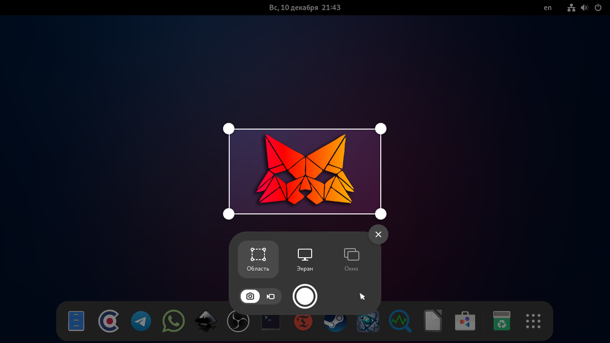Launch Inkscape from the dock

click(206, 321)
